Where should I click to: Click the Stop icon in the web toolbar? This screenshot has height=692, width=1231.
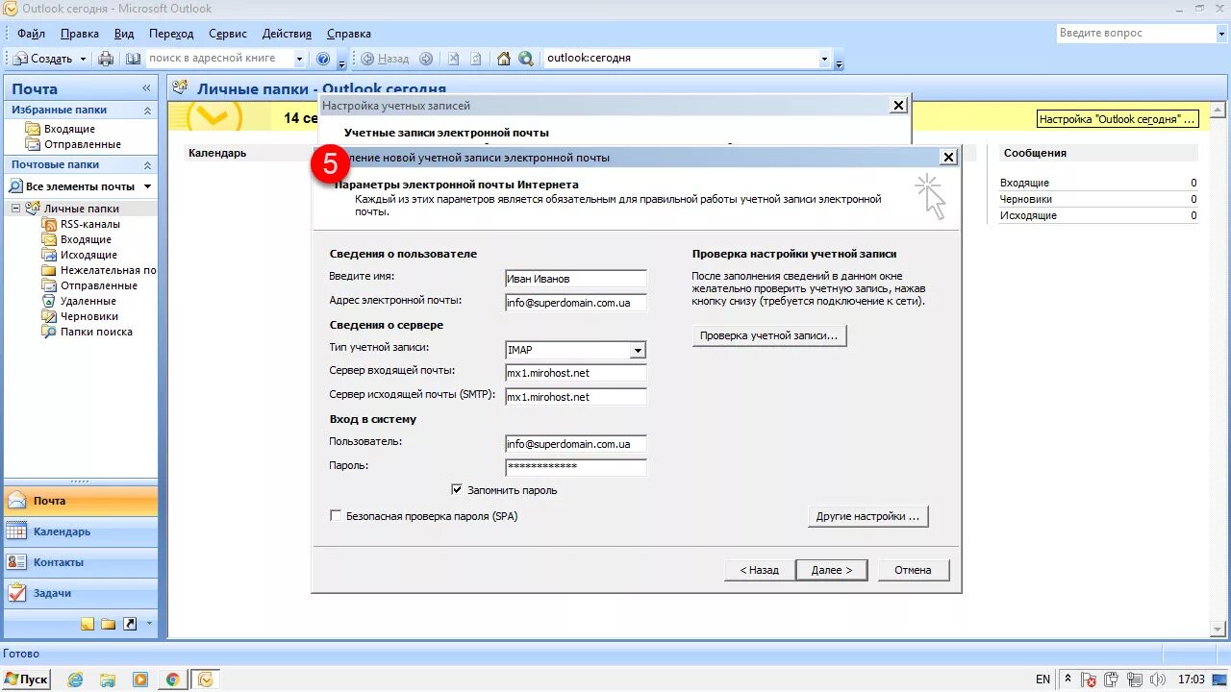point(453,59)
